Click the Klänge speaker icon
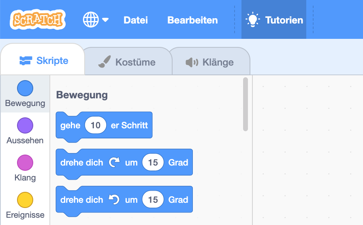 point(192,62)
